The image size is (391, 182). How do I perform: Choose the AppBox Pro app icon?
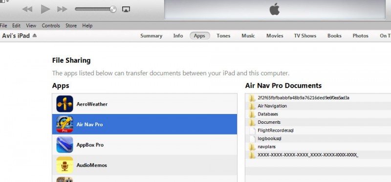tap(65, 145)
